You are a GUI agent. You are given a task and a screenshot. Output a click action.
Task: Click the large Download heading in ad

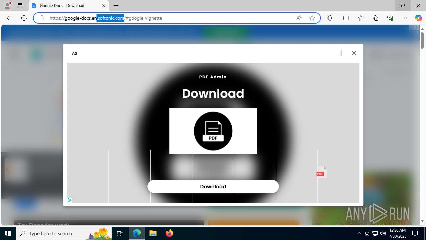pyautogui.click(x=213, y=93)
